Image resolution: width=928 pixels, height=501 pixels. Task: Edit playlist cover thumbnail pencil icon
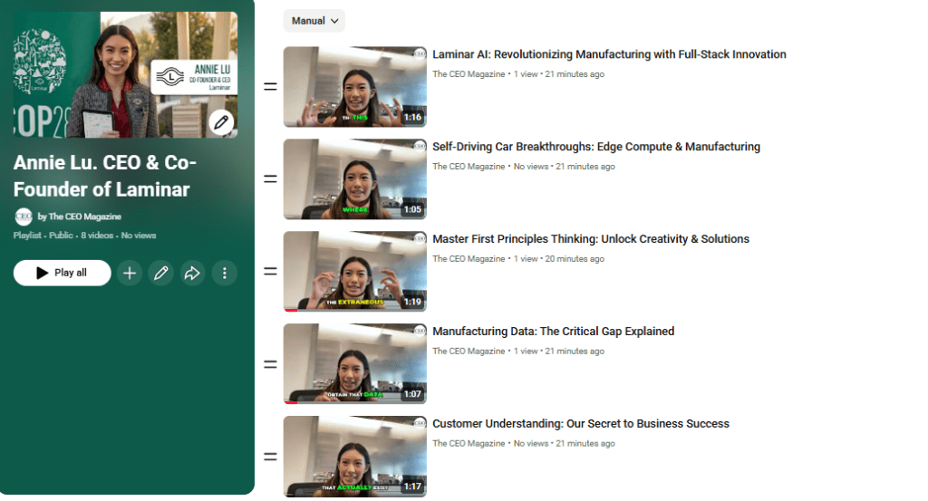coord(221,122)
